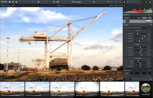Reset all tools with the Tools refresh icon
The height and width of the screenshot is (98, 153).
pos(151,25)
